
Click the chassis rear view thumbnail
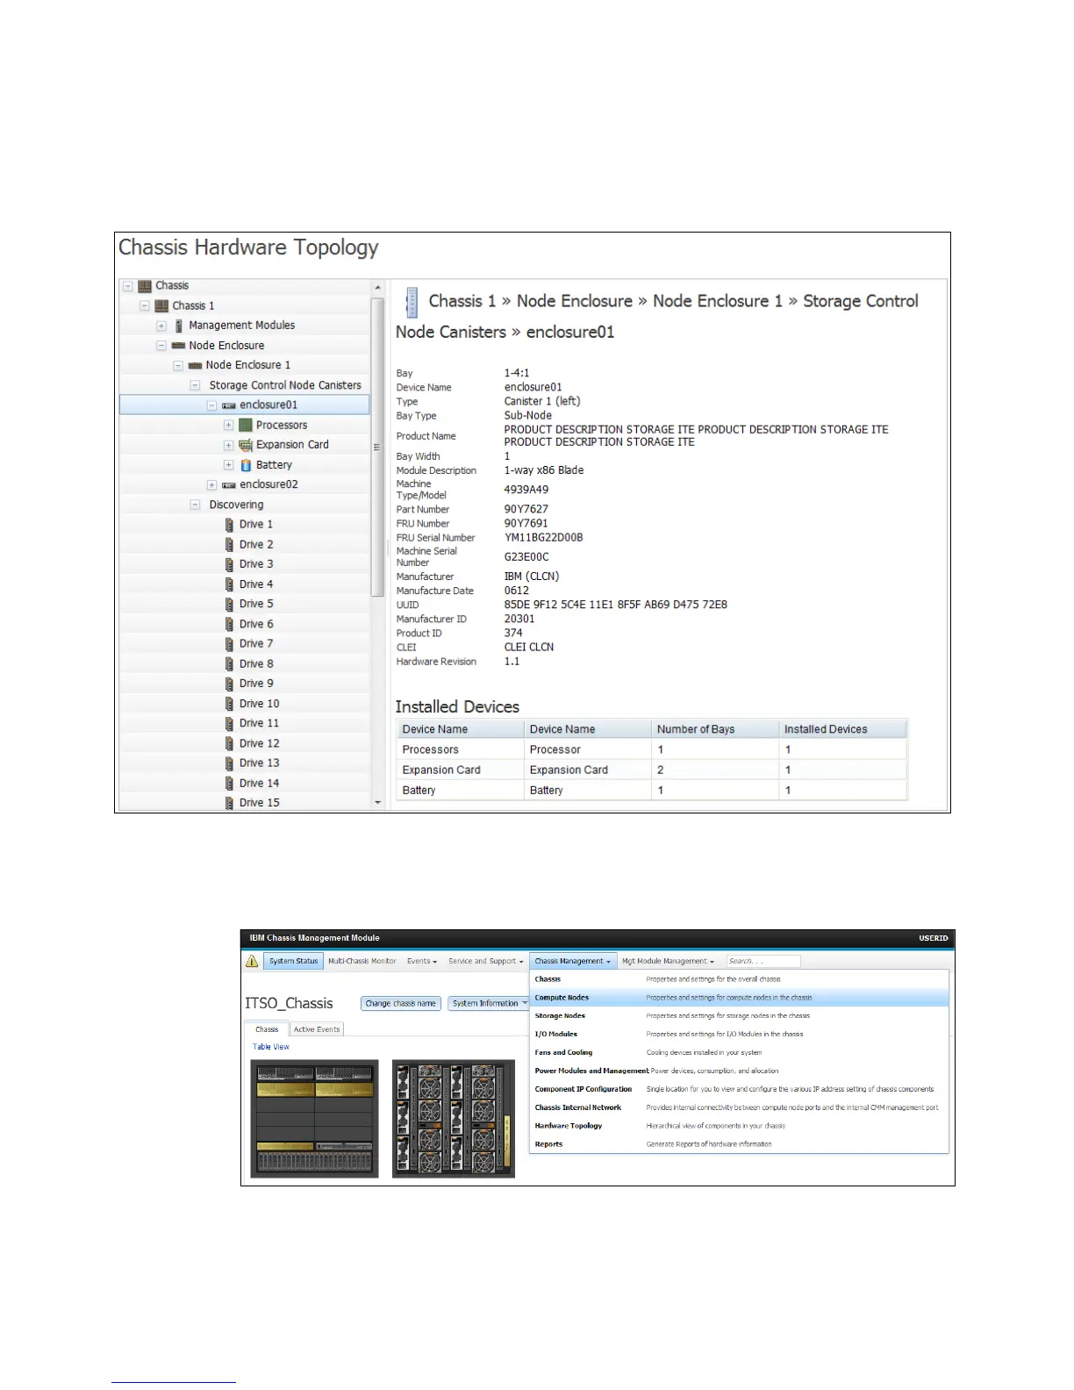[454, 1119]
